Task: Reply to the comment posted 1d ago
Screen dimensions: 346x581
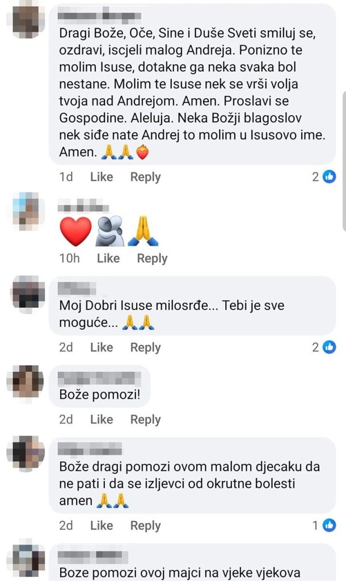Action: (145, 177)
